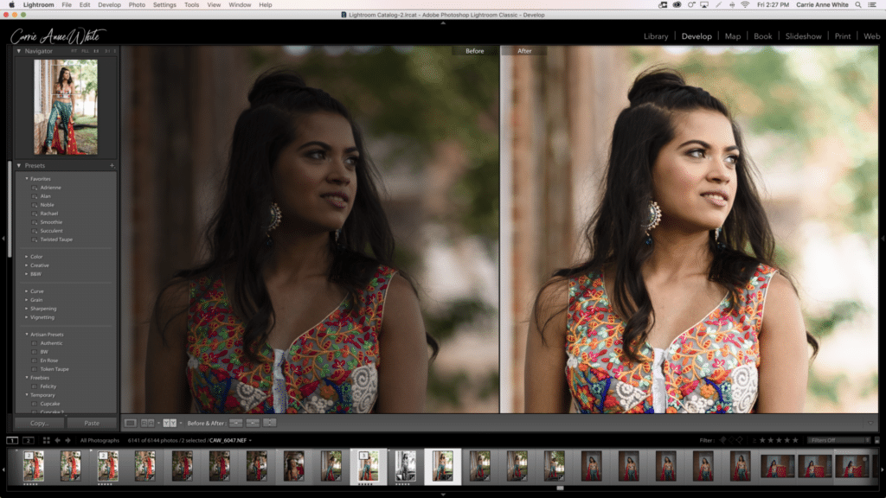Expand the Vignetting preset group
The image size is (886, 498).
click(x=27, y=317)
